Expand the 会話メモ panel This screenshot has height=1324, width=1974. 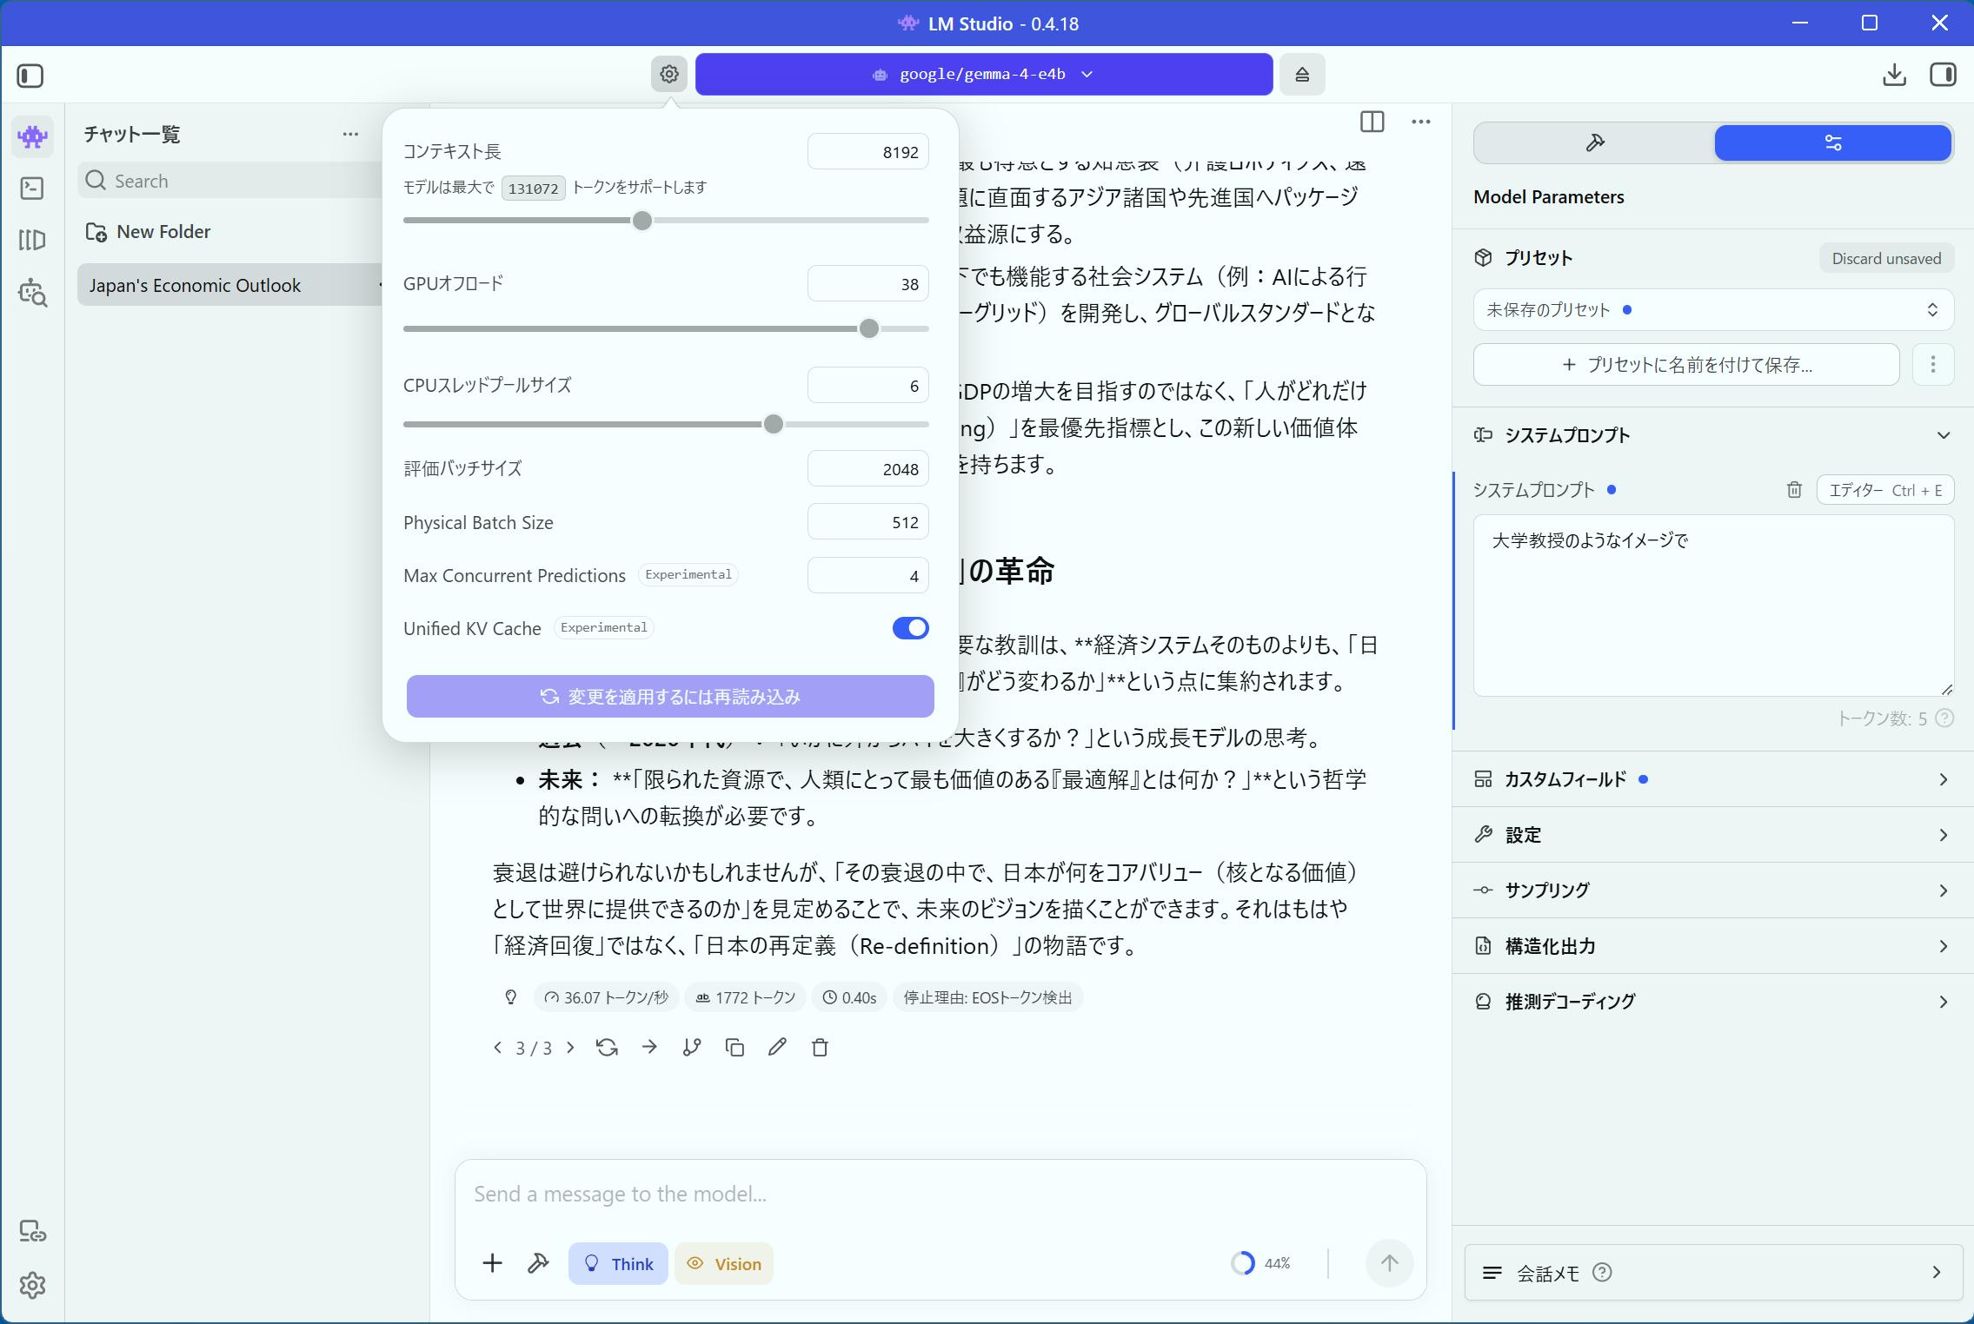click(1712, 1273)
